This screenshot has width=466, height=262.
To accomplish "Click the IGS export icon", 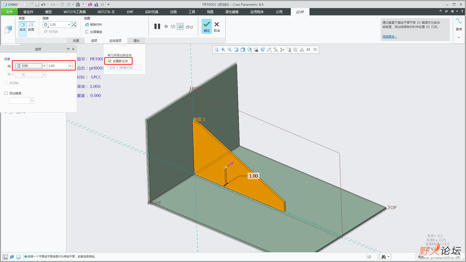I will pos(96,5).
